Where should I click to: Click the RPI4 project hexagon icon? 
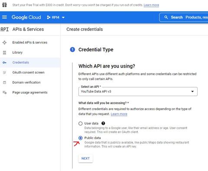[49, 17]
